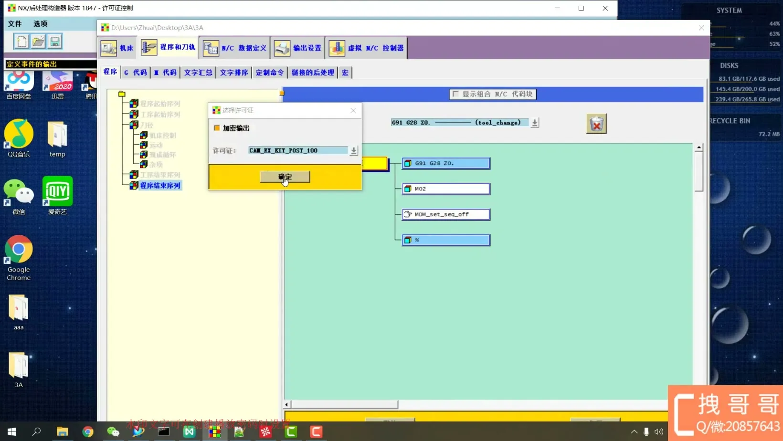Image resolution: width=783 pixels, height=441 pixels.
Task: Click the Open file toolbar icon
Action: (x=38, y=42)
